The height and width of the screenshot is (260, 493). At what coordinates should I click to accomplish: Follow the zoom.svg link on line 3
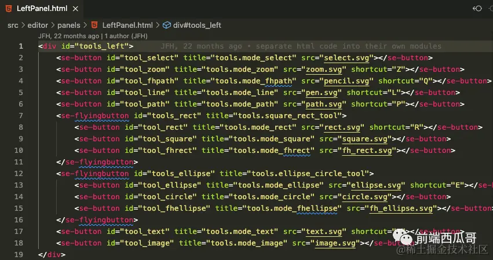click(x=324, y=69)
